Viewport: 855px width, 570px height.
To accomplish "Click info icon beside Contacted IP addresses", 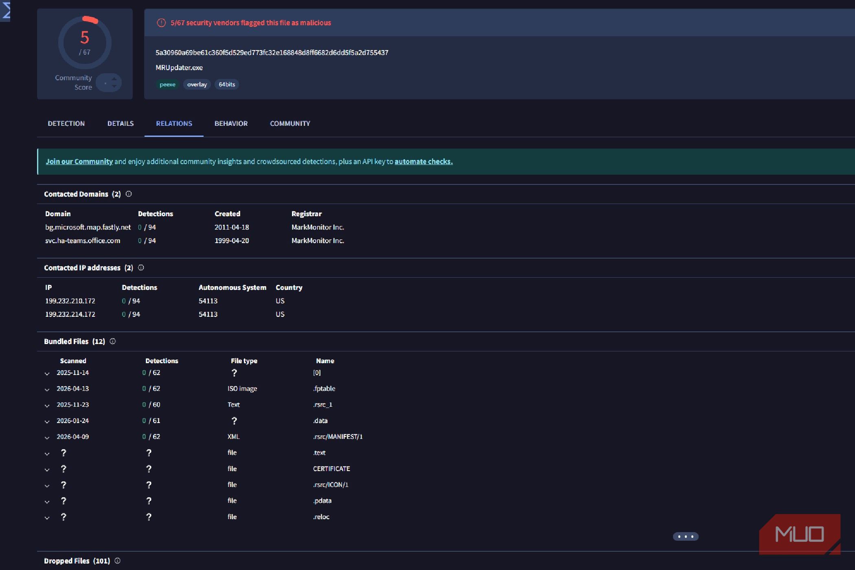I will (141, 267).
